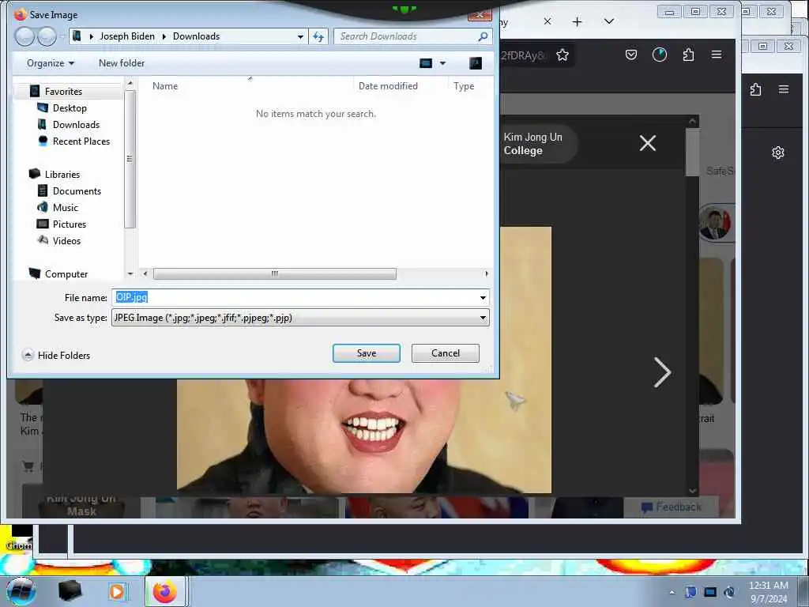Select Documents library
Viewport: 809px width, 607px height.
tap(77, 191)
